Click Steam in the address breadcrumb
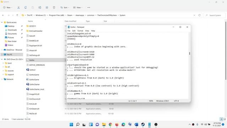The width and height of the screenshot is (227, 128). 70,15
